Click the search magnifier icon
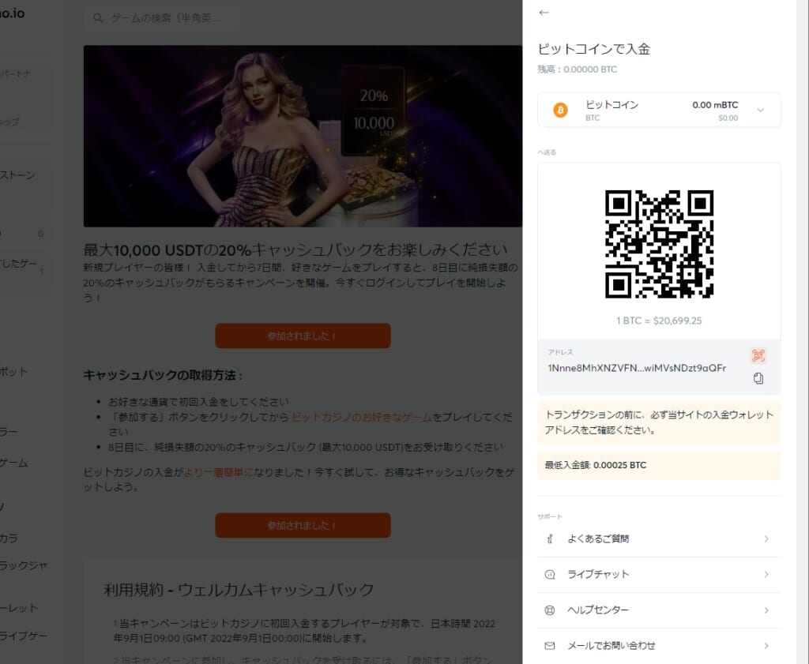Viewport: 809px width, 664px height. pyautogui.click(x=97, y=18)
